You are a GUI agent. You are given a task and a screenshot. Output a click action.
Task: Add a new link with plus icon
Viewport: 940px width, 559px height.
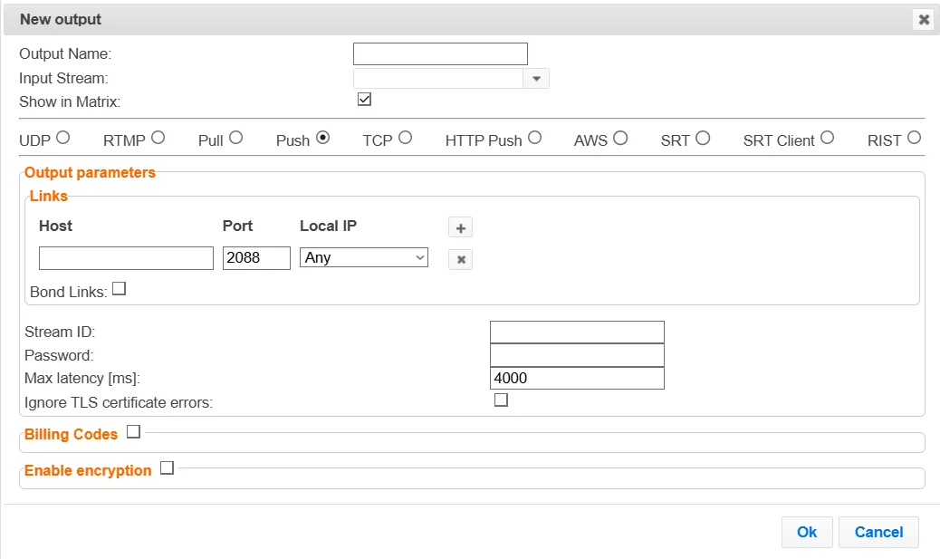point(460,228)
